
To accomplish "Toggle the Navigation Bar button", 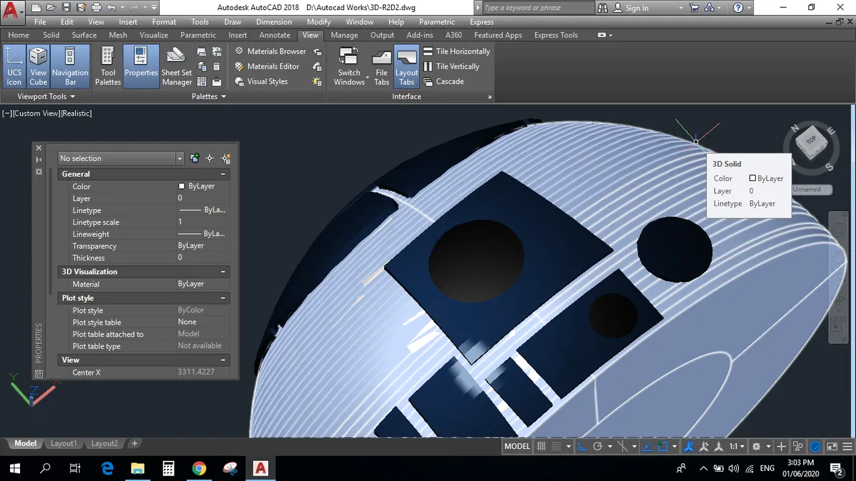I will coord(70,67).
